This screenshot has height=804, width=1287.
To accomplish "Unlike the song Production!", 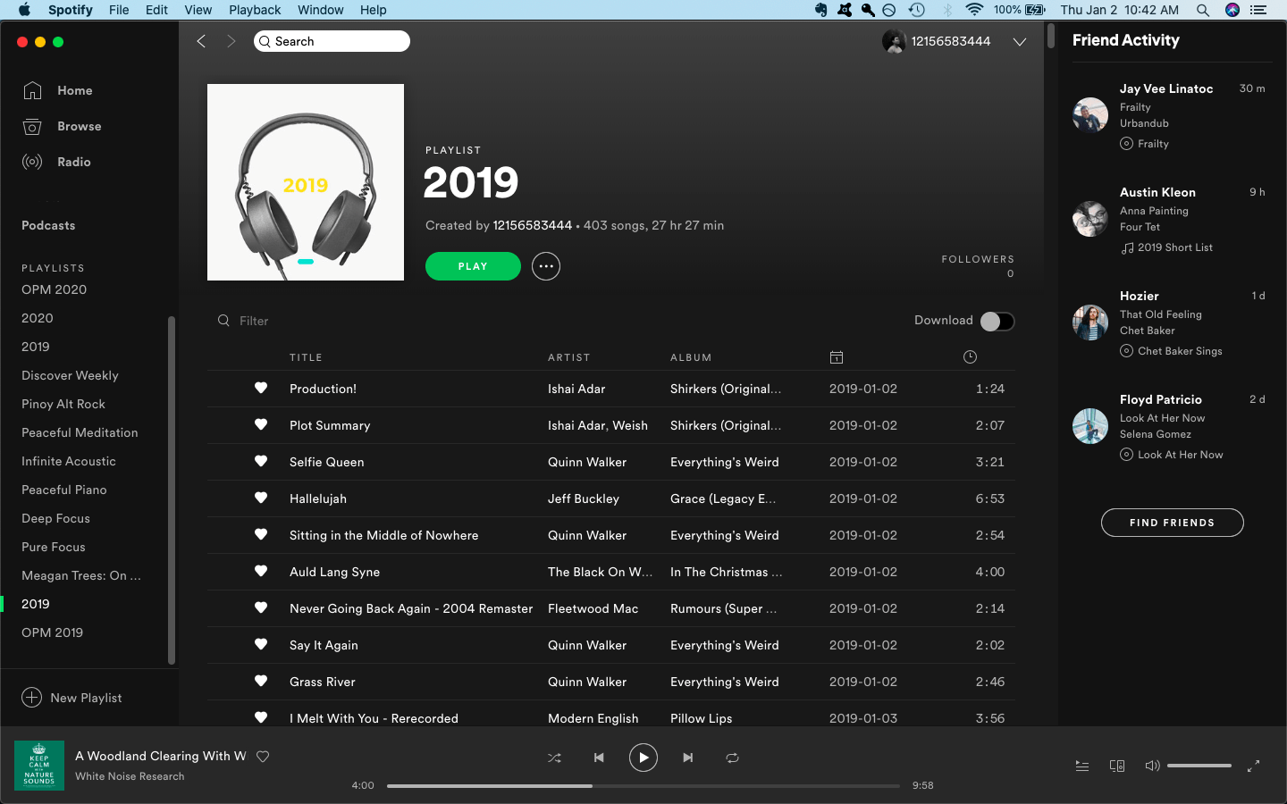I will pos(261,388).
